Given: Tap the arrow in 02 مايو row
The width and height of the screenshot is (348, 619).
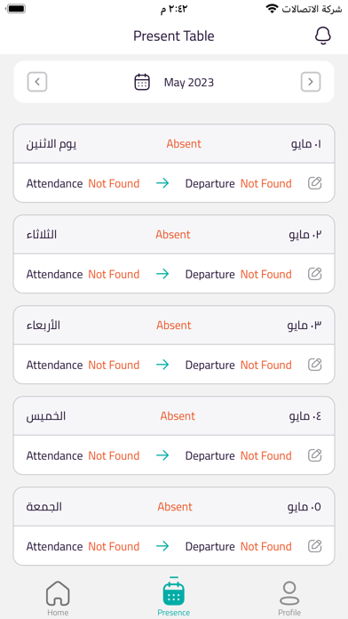Looking at the screenshot, I should 162,274.
